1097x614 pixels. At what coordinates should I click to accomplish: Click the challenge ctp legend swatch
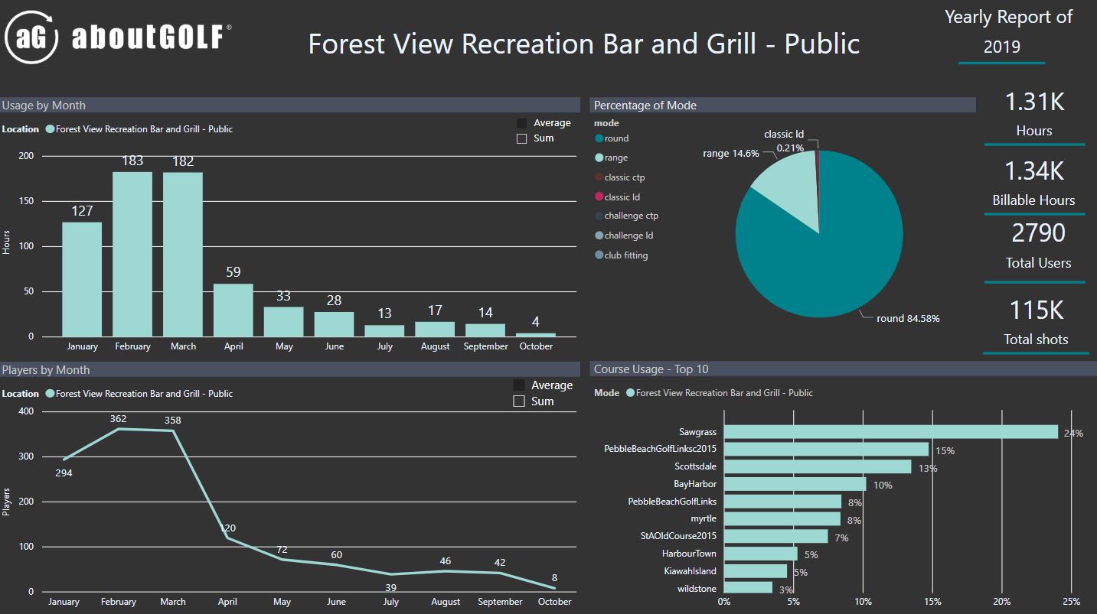pyautogui.click(x=599, y=216)
